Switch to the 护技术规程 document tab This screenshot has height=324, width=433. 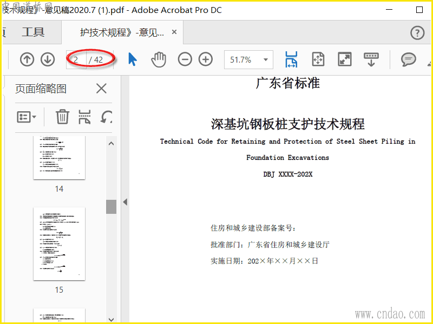coord(122,32)
